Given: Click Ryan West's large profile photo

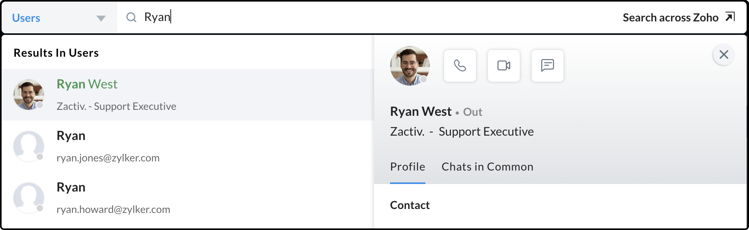Looking at the screenshot, I should (x=410, y=66).
